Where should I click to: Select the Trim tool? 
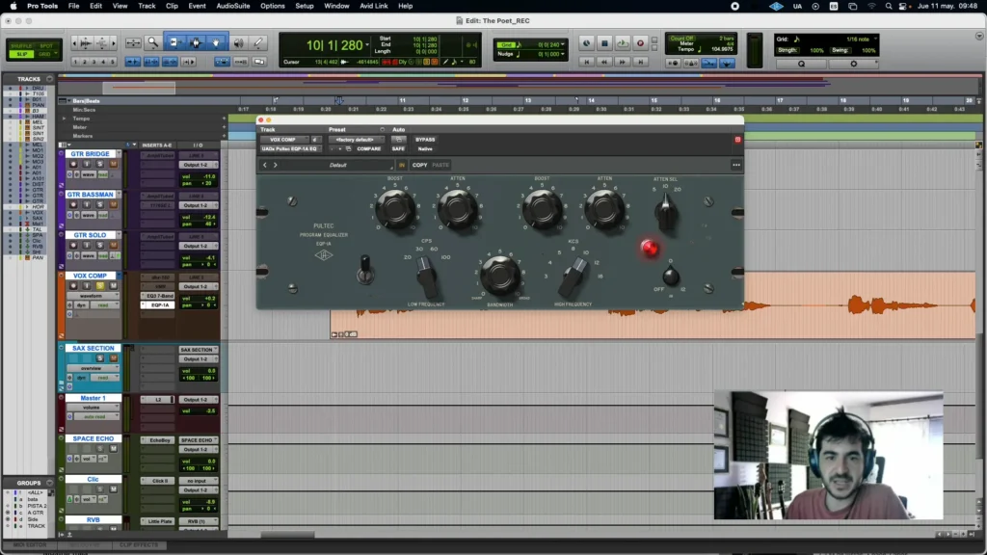pos(174,42)
